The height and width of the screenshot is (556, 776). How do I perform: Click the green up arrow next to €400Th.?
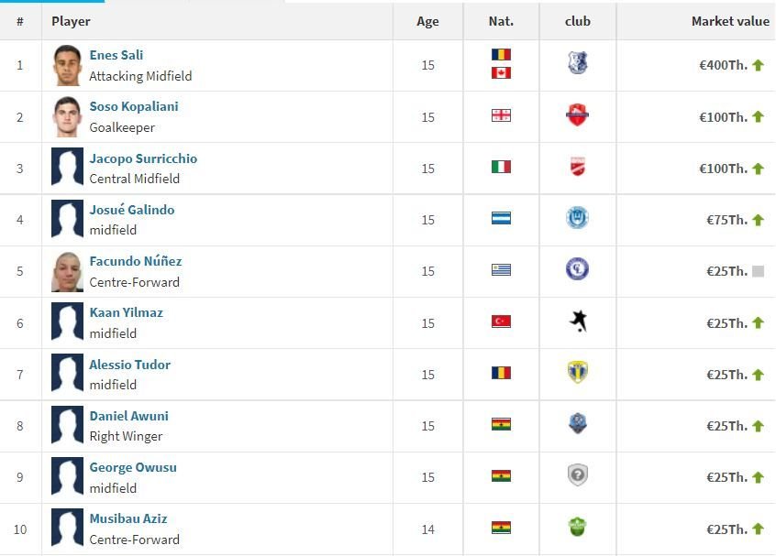[x=758, y=65]
